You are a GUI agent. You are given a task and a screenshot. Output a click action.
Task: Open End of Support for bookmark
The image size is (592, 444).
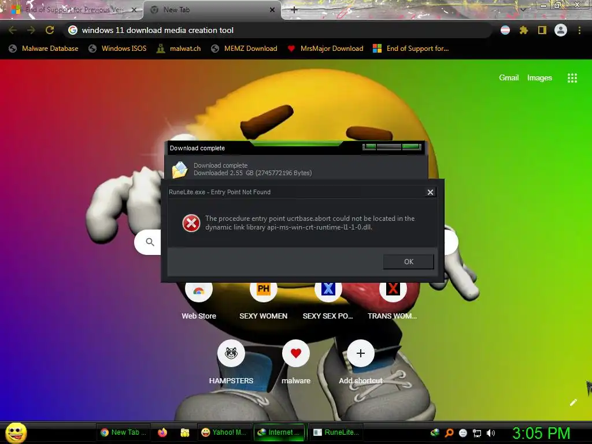411,49
